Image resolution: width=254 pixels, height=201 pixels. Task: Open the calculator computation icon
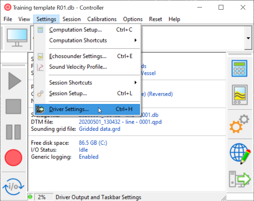pyautogui.click(x=240, y=68)
